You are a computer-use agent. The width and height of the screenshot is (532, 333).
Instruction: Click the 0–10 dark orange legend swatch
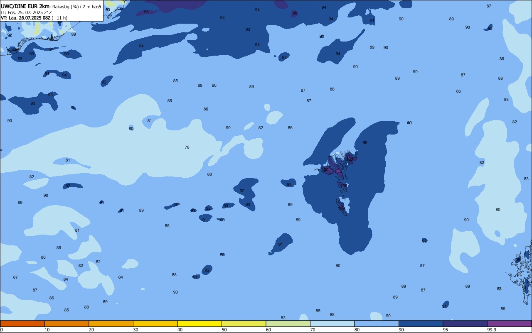(x=22, y=323)
